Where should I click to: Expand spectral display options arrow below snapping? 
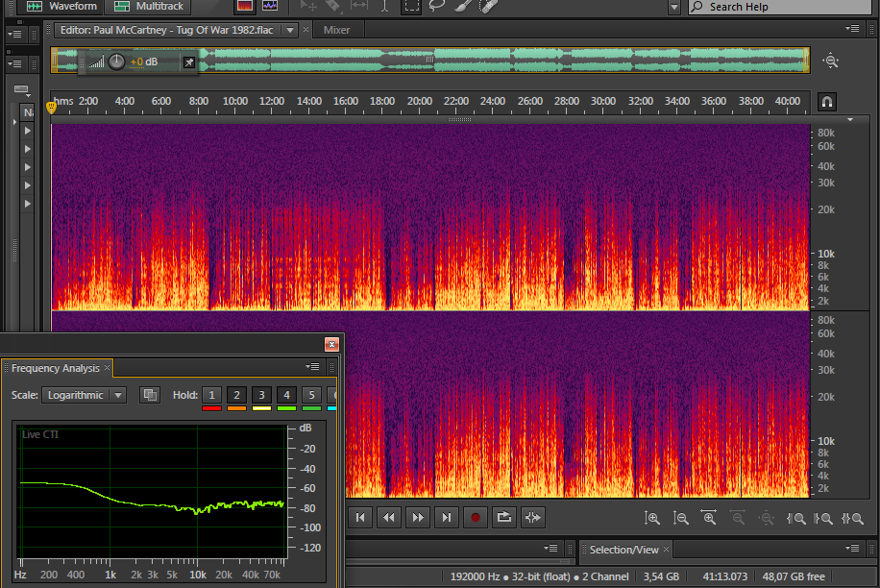click(x=850, y=119)
